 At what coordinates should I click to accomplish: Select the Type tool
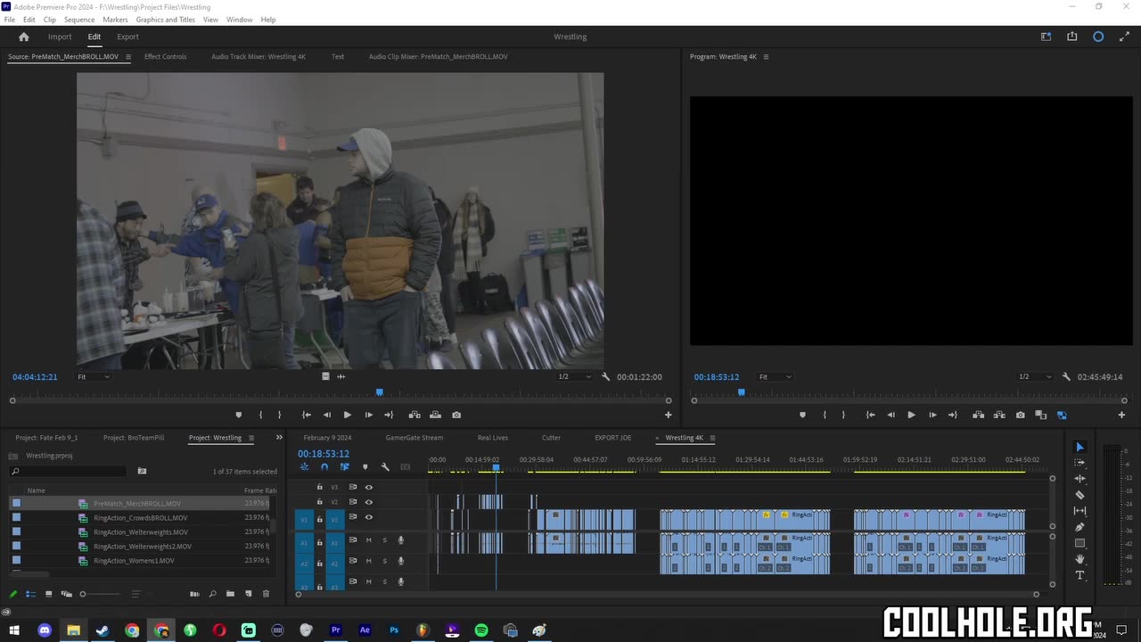pyautogui.click(x=1079, y=575)
